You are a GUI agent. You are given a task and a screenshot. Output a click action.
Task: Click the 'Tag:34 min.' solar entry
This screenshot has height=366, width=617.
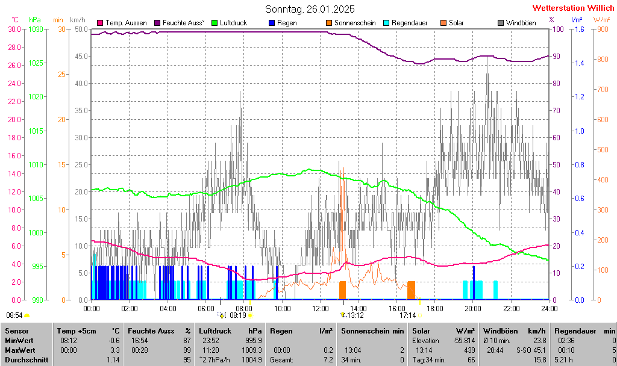(429, 360)
